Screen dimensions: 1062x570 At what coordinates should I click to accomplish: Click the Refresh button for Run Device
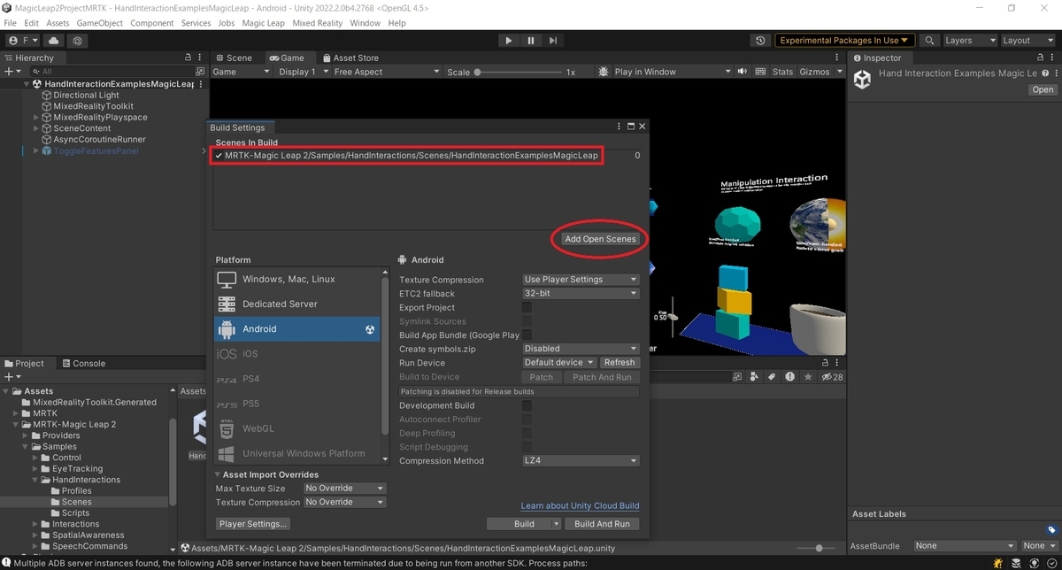click(619, 363)
